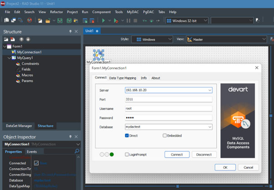Click the Password input field

[x=168, y=118]
